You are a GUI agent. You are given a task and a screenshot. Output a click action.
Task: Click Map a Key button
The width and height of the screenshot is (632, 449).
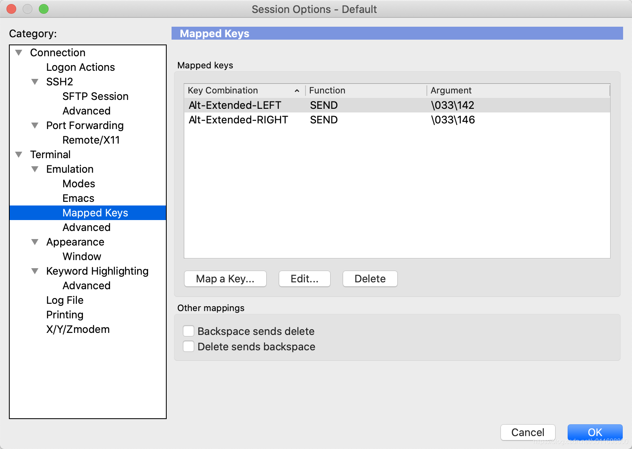[225, 279]
